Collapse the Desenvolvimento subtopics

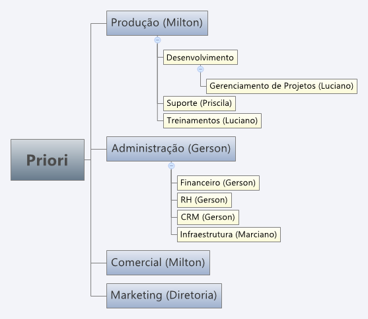[200, 69]
